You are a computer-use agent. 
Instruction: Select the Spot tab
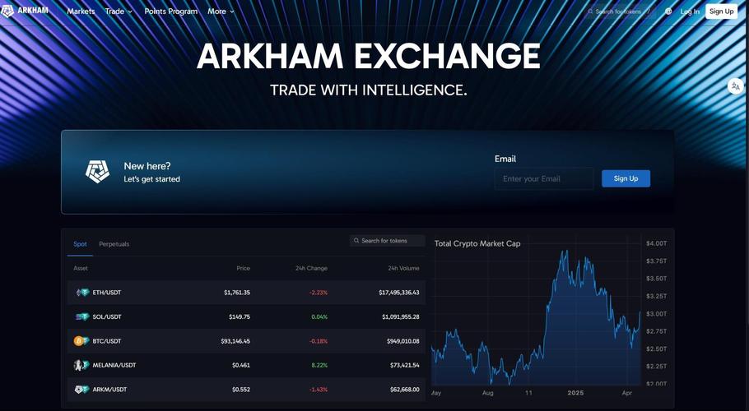(80, 244)
